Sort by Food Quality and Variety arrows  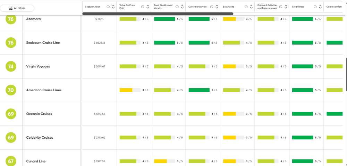click(183, 7)
